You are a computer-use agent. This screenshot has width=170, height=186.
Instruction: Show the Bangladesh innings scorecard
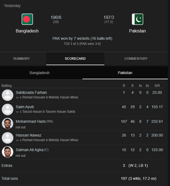click(40, 73)
